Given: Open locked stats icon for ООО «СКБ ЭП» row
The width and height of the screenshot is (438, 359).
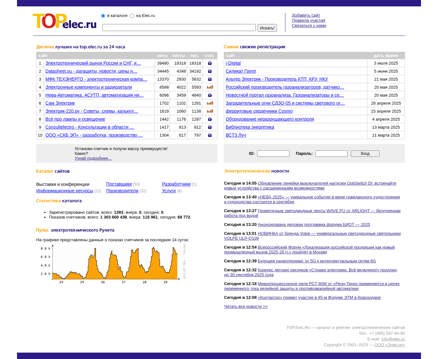Looking at the screenshot, I should tap(210, 135).
